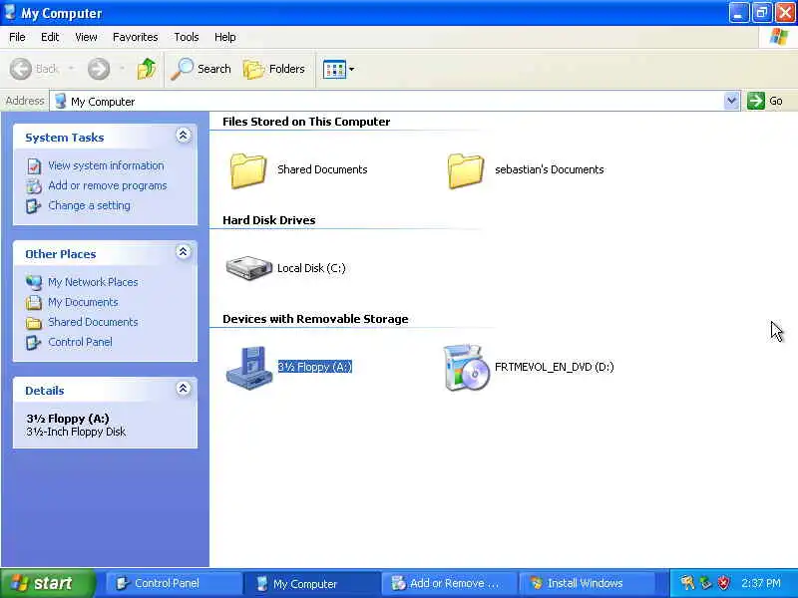Image resolution: width=798 pixels, height=598 pixels.
Task: Open the Favorites menu
Action: pos(136,37)
